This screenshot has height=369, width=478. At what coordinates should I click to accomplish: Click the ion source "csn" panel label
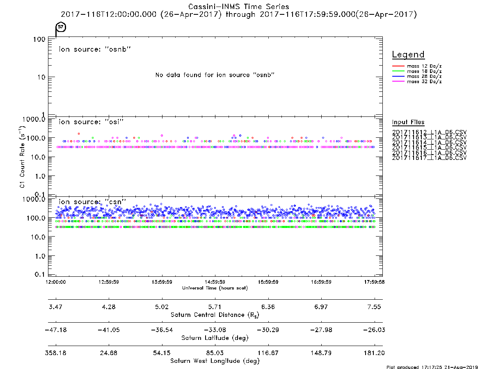[92, 202]
